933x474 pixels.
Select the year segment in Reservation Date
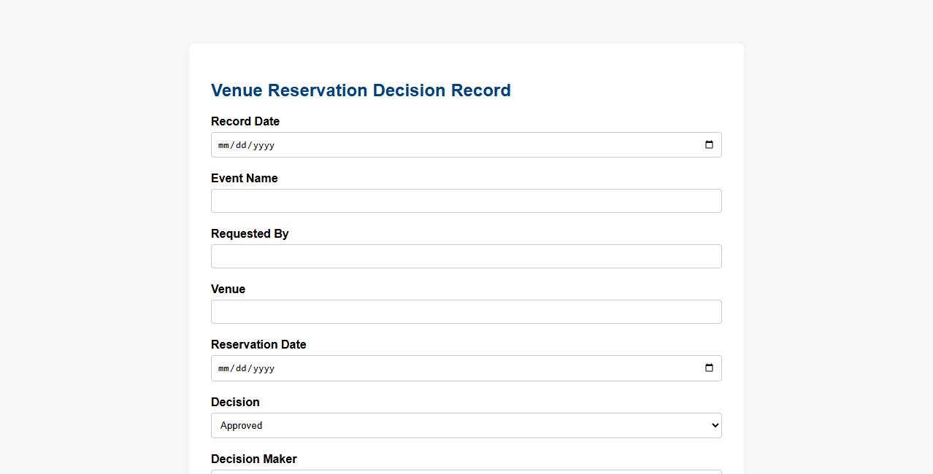point(264,368)
